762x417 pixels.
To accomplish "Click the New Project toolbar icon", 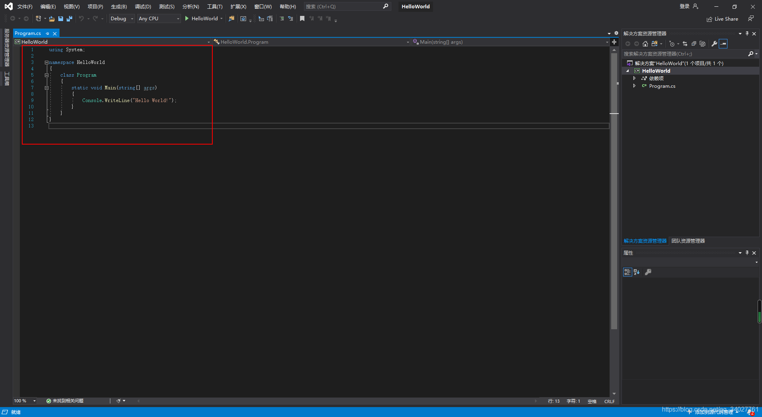I will click(38, 18).
